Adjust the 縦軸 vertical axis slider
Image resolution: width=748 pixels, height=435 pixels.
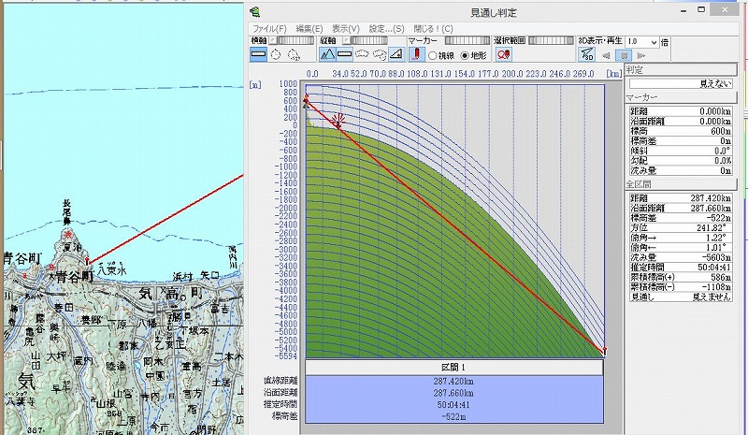pyautogui.click(x=370, y=40)
